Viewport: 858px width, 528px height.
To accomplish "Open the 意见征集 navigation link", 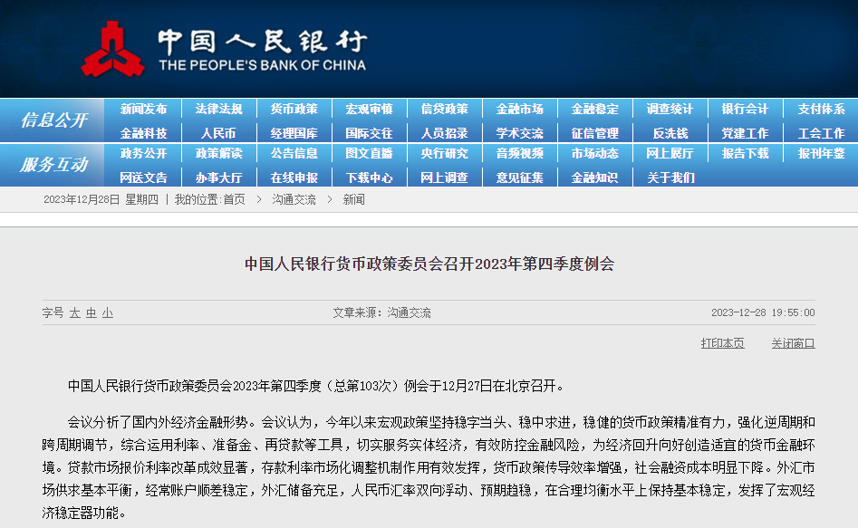I will pos(519,178).
